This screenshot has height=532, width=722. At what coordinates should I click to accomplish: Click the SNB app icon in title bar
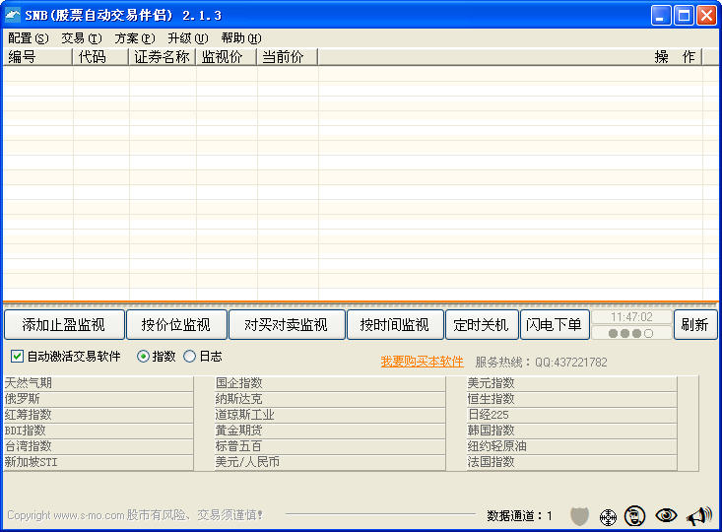[x=13, y=15]
